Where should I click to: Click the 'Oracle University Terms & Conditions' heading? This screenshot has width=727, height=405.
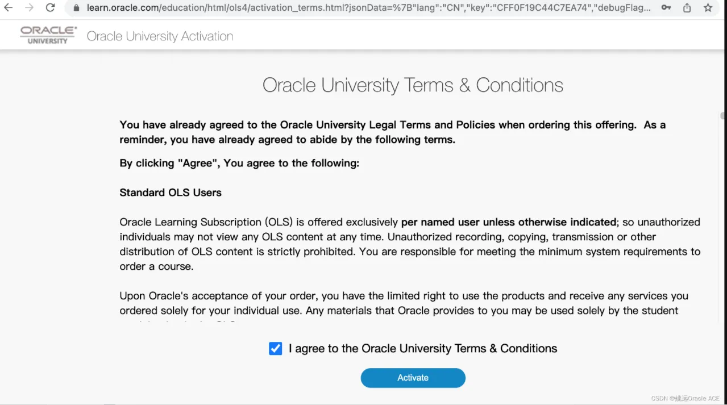click(x=413, y=85)
